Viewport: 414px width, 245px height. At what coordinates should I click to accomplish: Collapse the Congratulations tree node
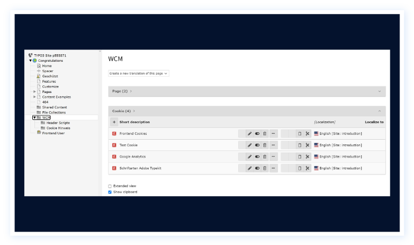30,61
